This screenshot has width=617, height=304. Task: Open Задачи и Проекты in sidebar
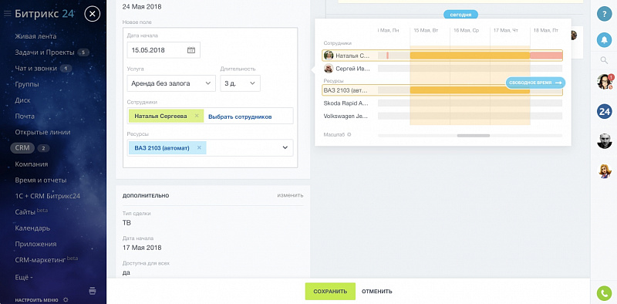point(45,52)
